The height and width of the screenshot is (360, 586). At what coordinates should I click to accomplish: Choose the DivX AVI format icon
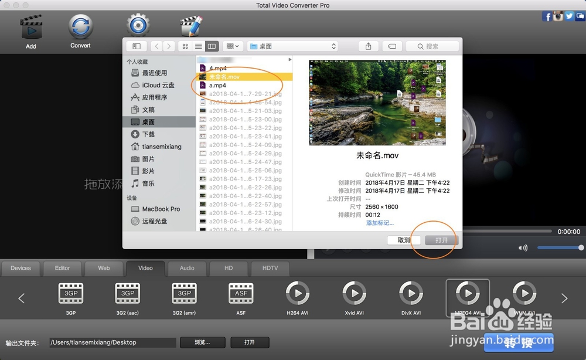point(411,293)
